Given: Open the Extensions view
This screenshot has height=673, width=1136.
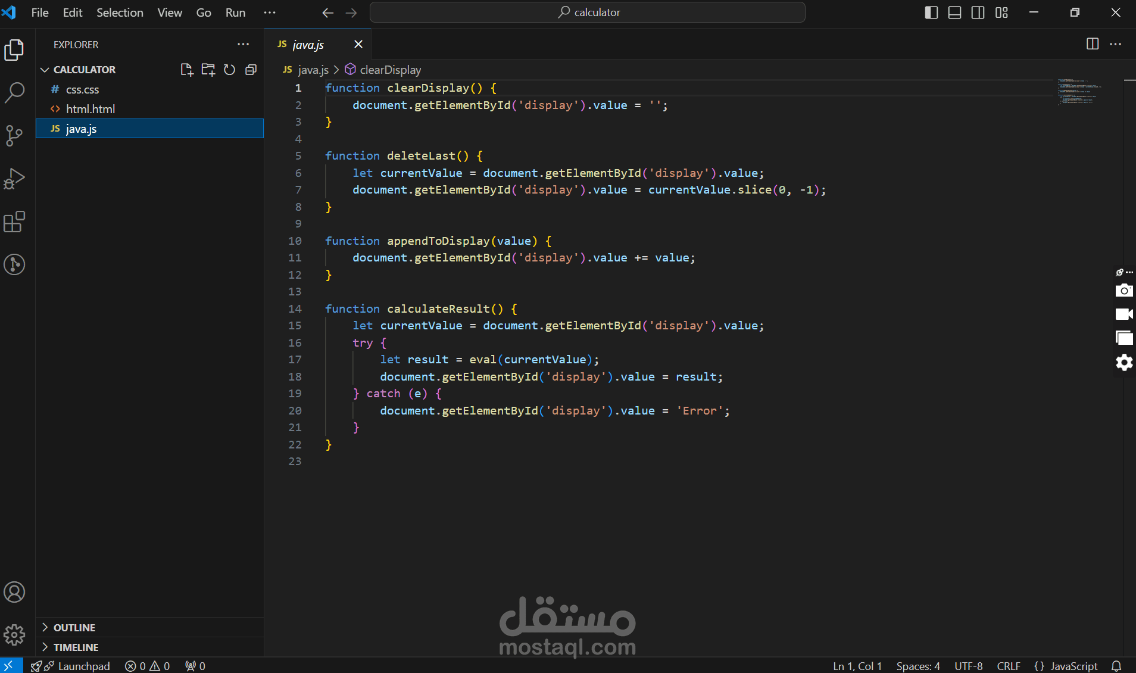Looking at the screenshot, I should point(14,222).
